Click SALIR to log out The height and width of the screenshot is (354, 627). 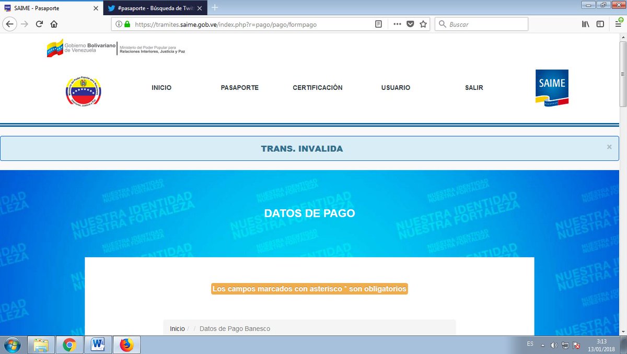tap(474, 88)
